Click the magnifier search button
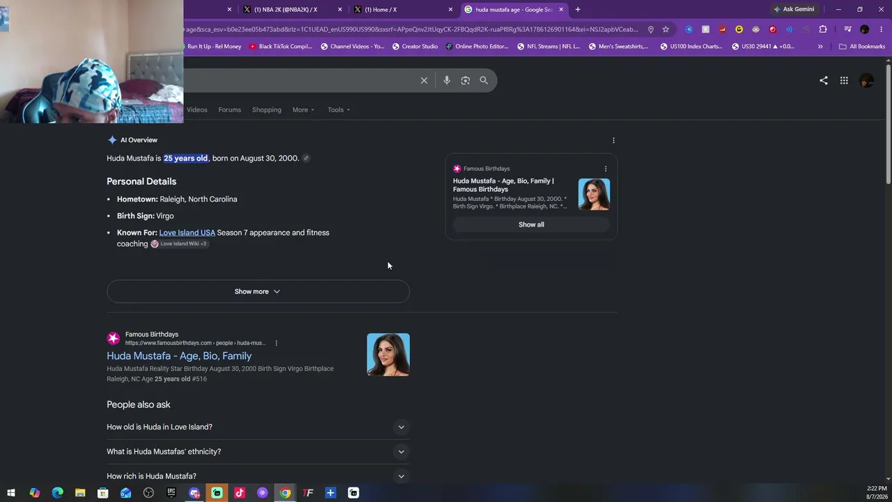The width and height of the screenshot is (892, 502). (x=484, y=80)
